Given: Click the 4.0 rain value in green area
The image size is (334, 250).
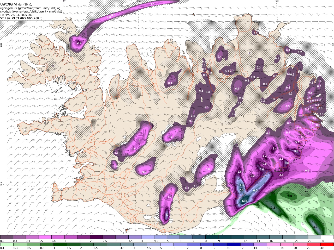Looking at the screenshot, I should [315, 227].
